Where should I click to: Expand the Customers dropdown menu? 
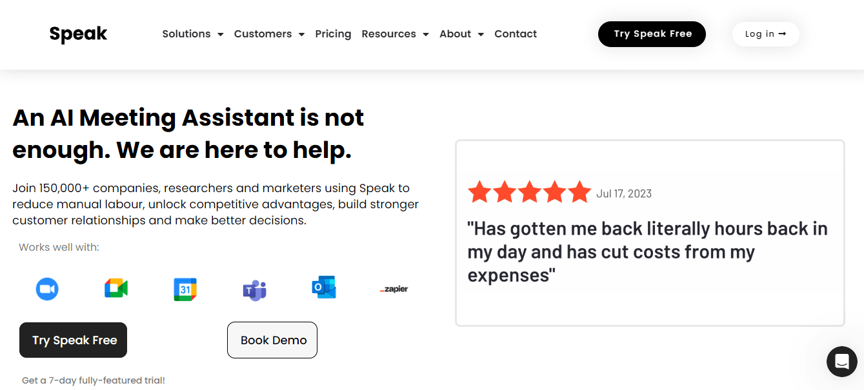click(x=268, y=34)
